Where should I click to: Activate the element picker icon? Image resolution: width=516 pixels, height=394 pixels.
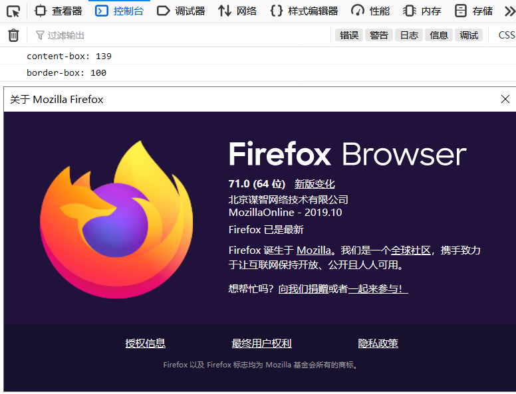coord(13,11)
